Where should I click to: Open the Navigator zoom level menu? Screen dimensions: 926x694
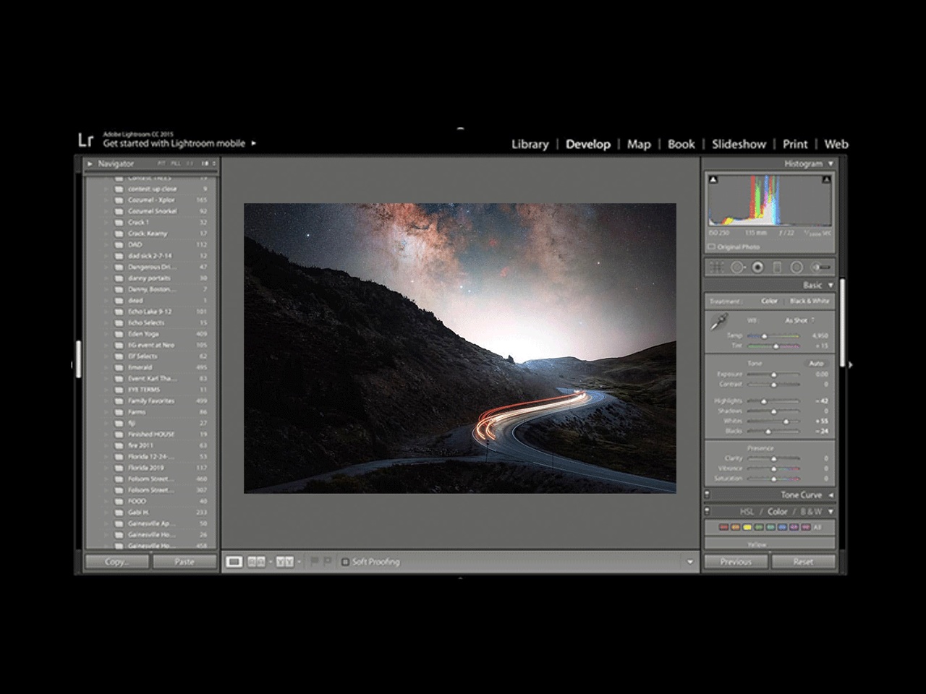(x=214, y=164)
